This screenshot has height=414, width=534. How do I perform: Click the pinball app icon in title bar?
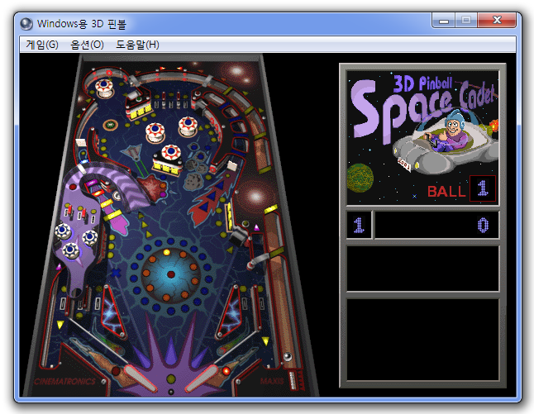(x=26, y=24)
